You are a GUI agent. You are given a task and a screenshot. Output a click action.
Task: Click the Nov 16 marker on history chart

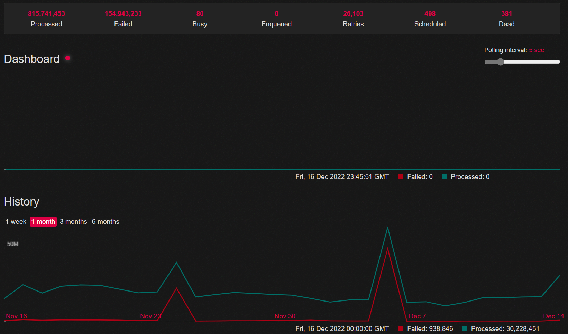click(16, 316)
